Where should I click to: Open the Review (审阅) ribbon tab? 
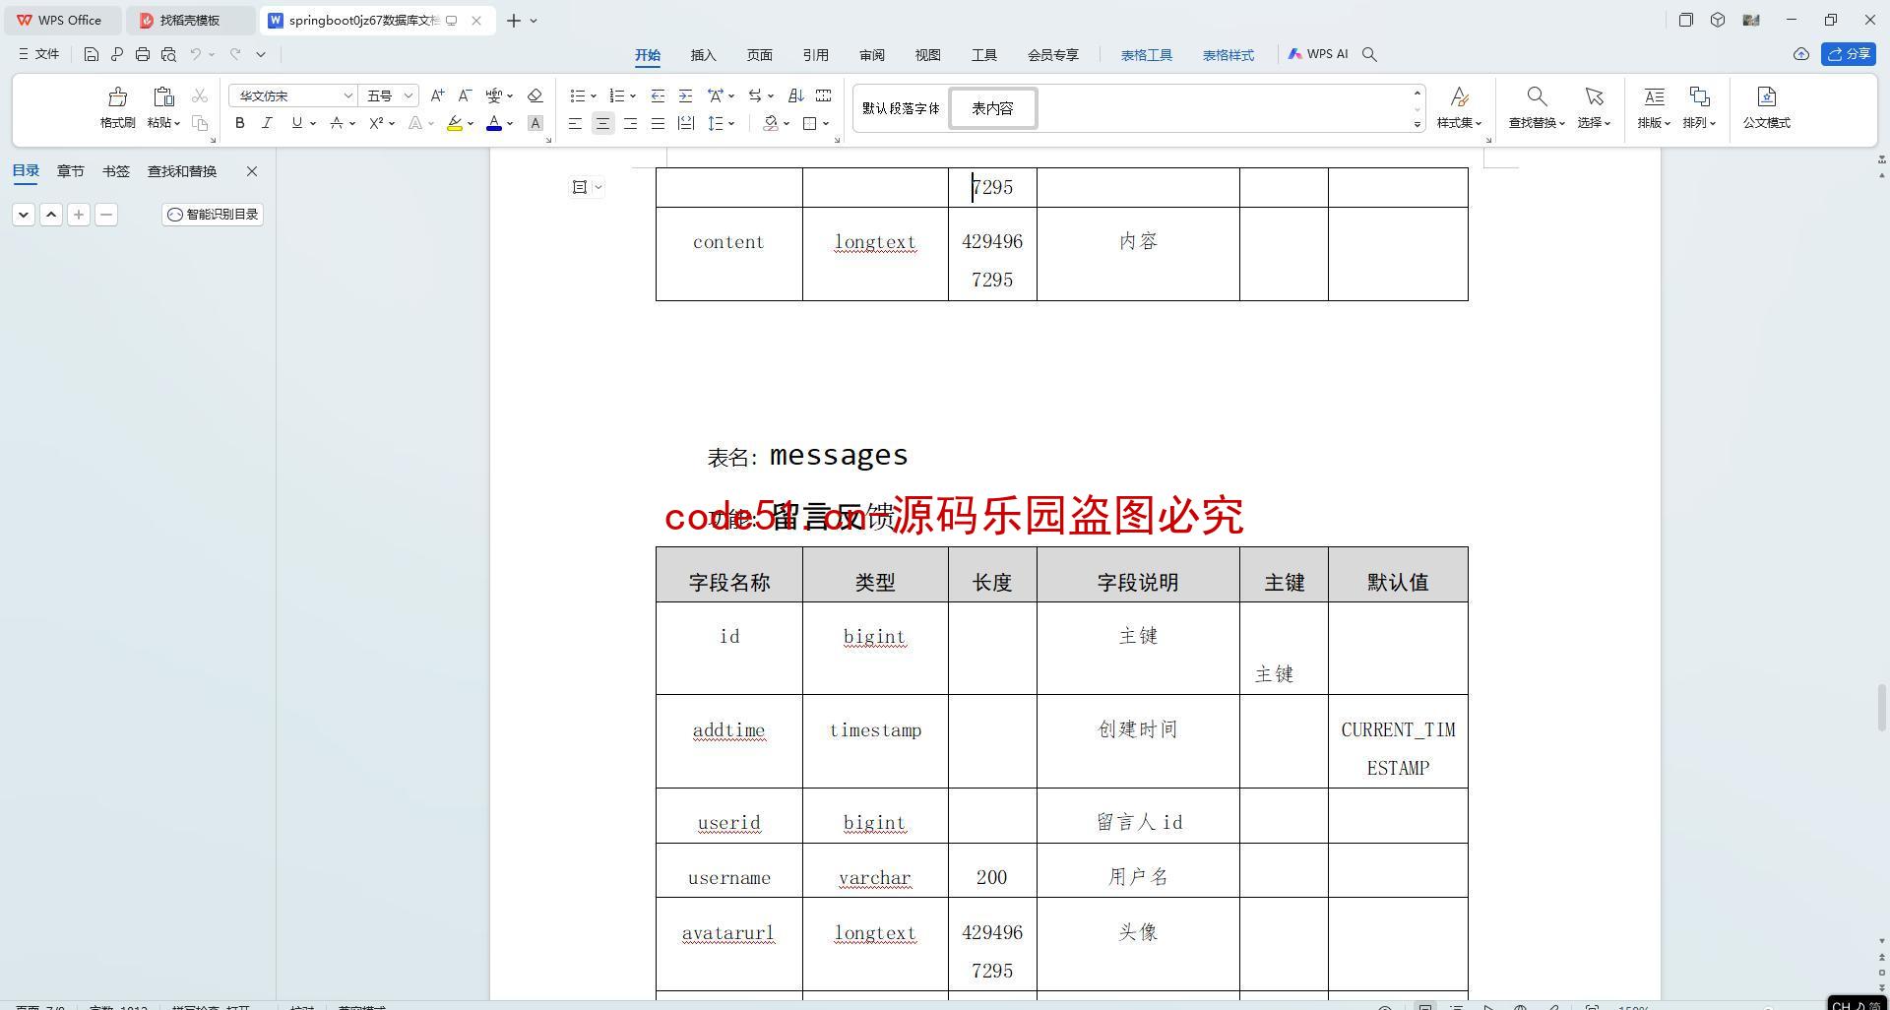871,55
